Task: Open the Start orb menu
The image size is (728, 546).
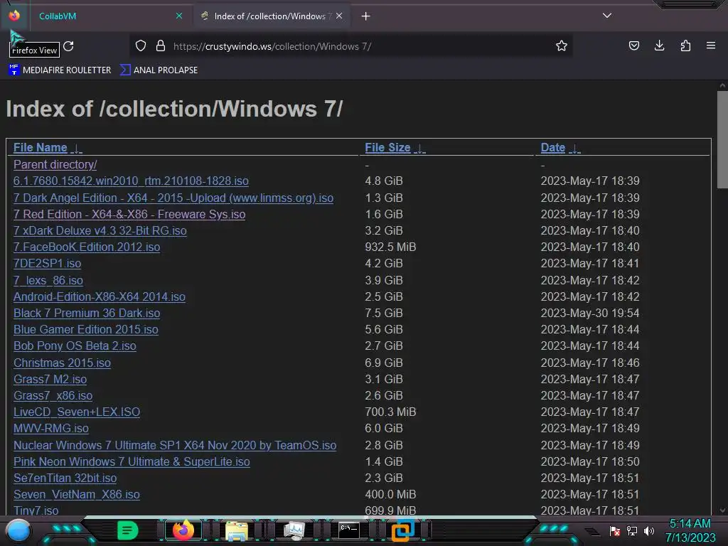Action: [18, 530]
